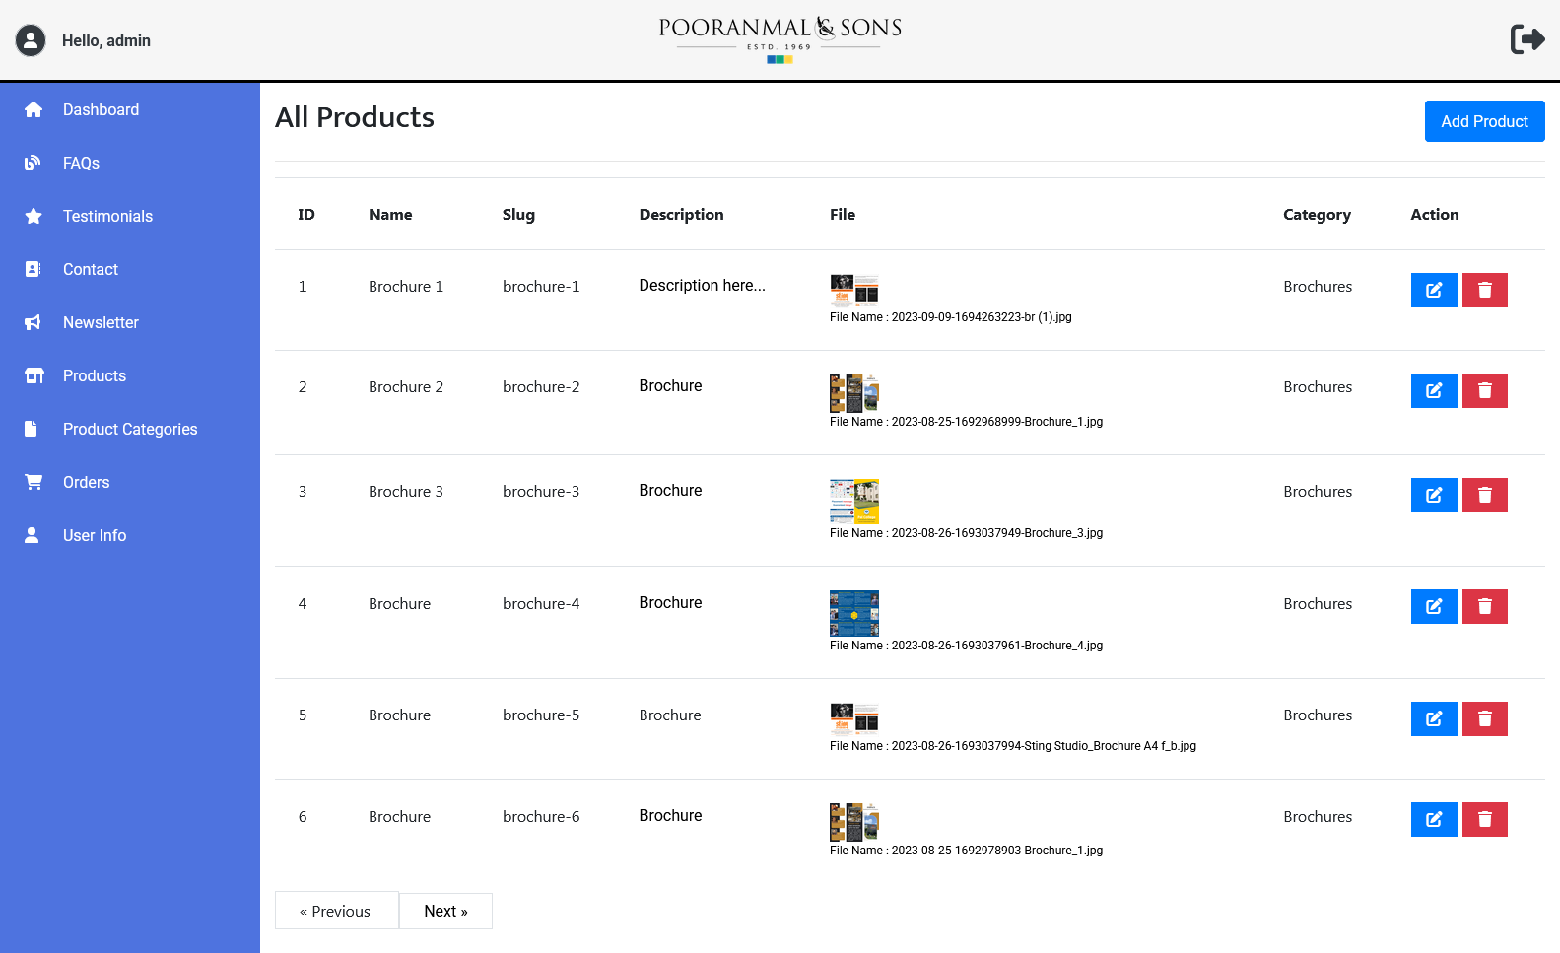Screen dimensions: 1560x953
Task: Click the admin user avatar icon
Action: [31, 40]
